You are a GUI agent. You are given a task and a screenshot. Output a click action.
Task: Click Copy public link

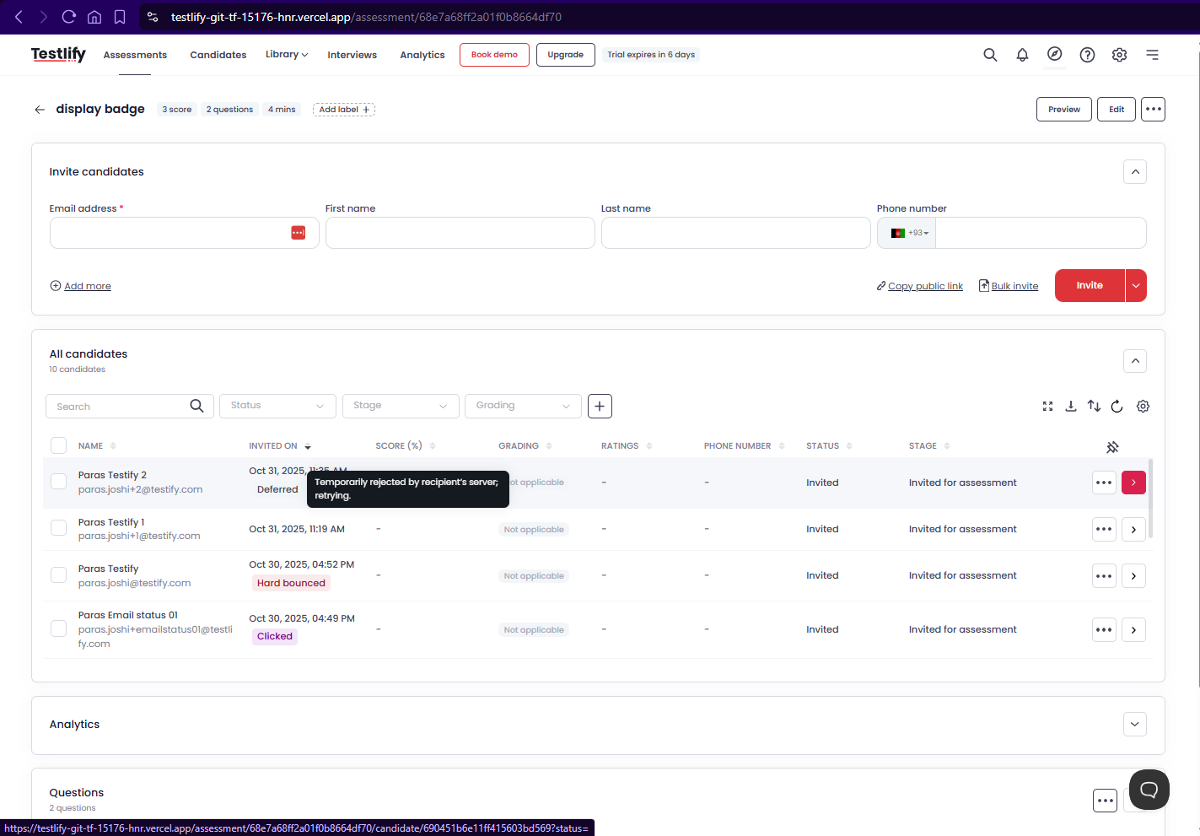pyautogui.click(x=920, y=286)
